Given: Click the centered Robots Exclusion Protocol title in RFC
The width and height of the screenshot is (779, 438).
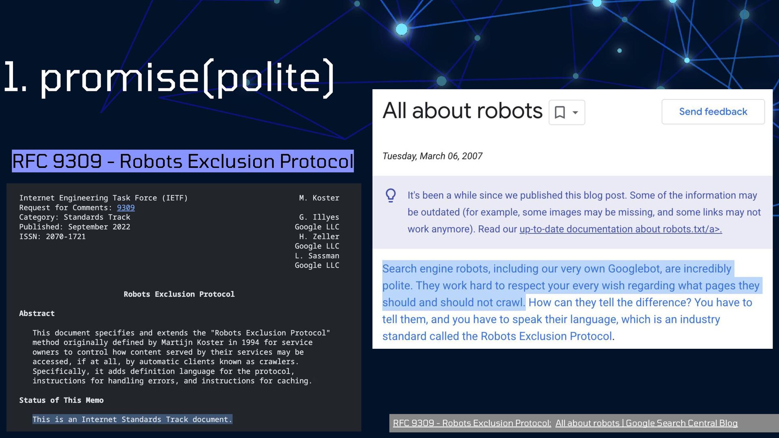Looking at the screenshot, I should pyautogui.click(x=179, y=294).
